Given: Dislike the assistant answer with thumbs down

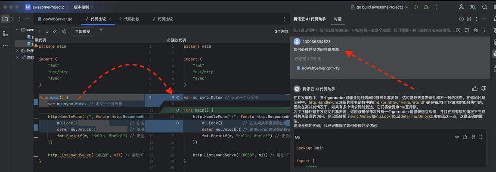Looking at the screenshot, I should click(484, 89).
